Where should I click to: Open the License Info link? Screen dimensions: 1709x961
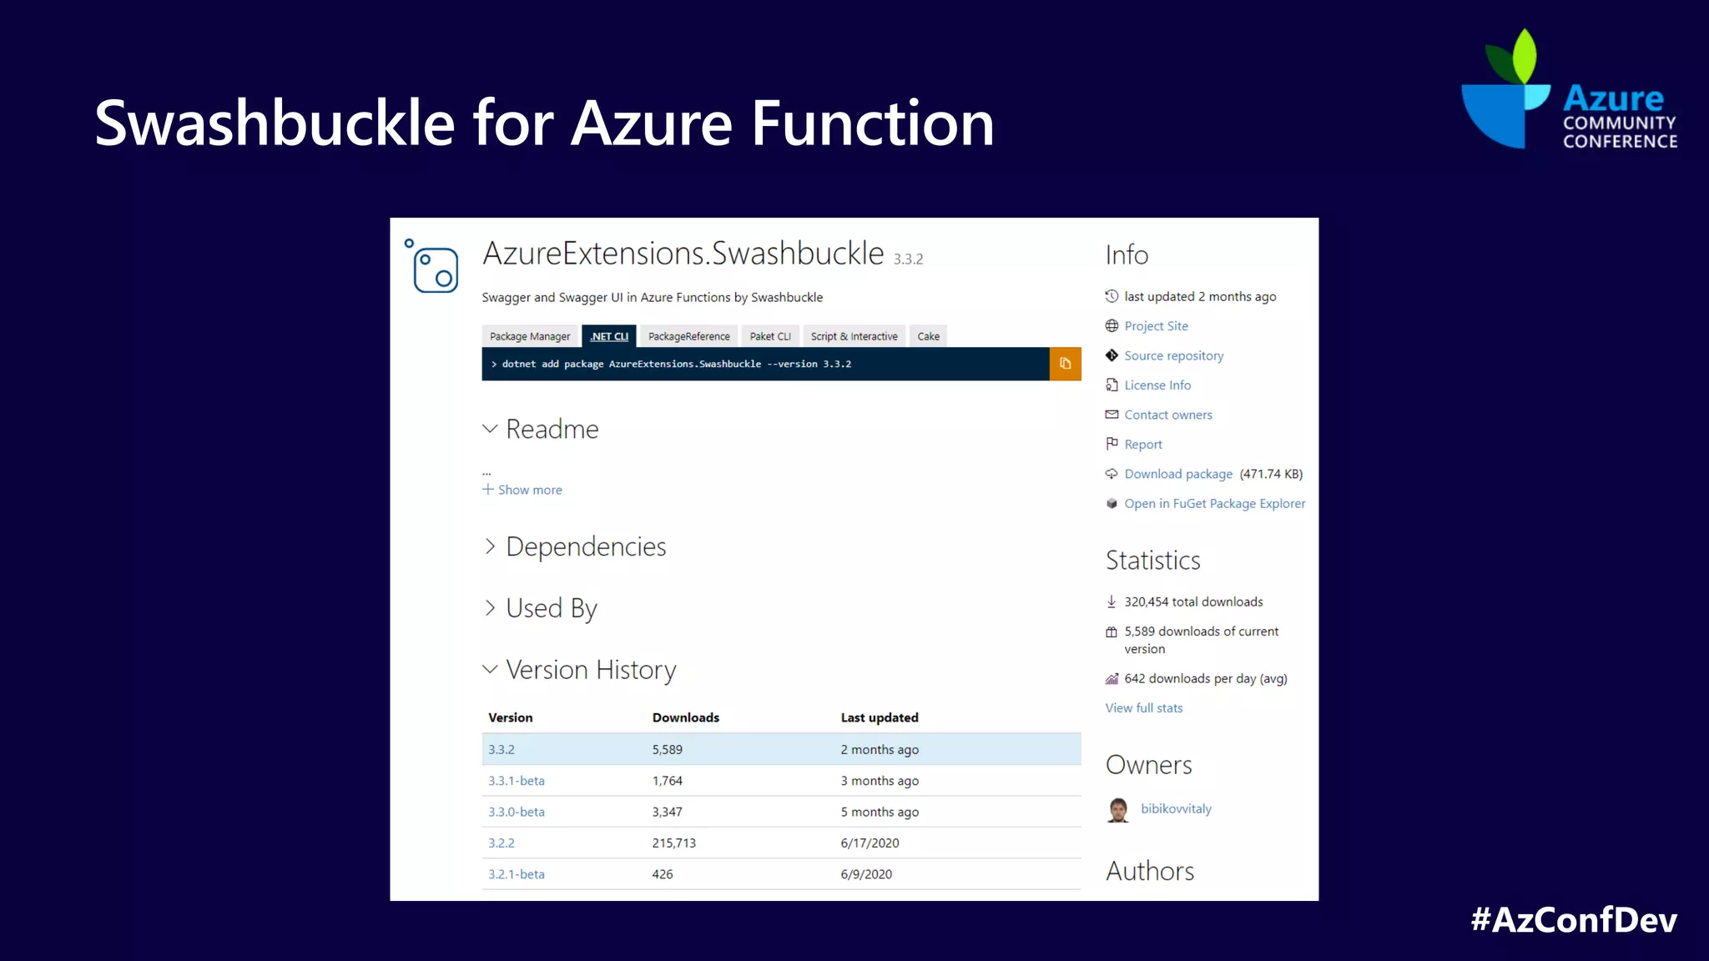point(1157,385)
